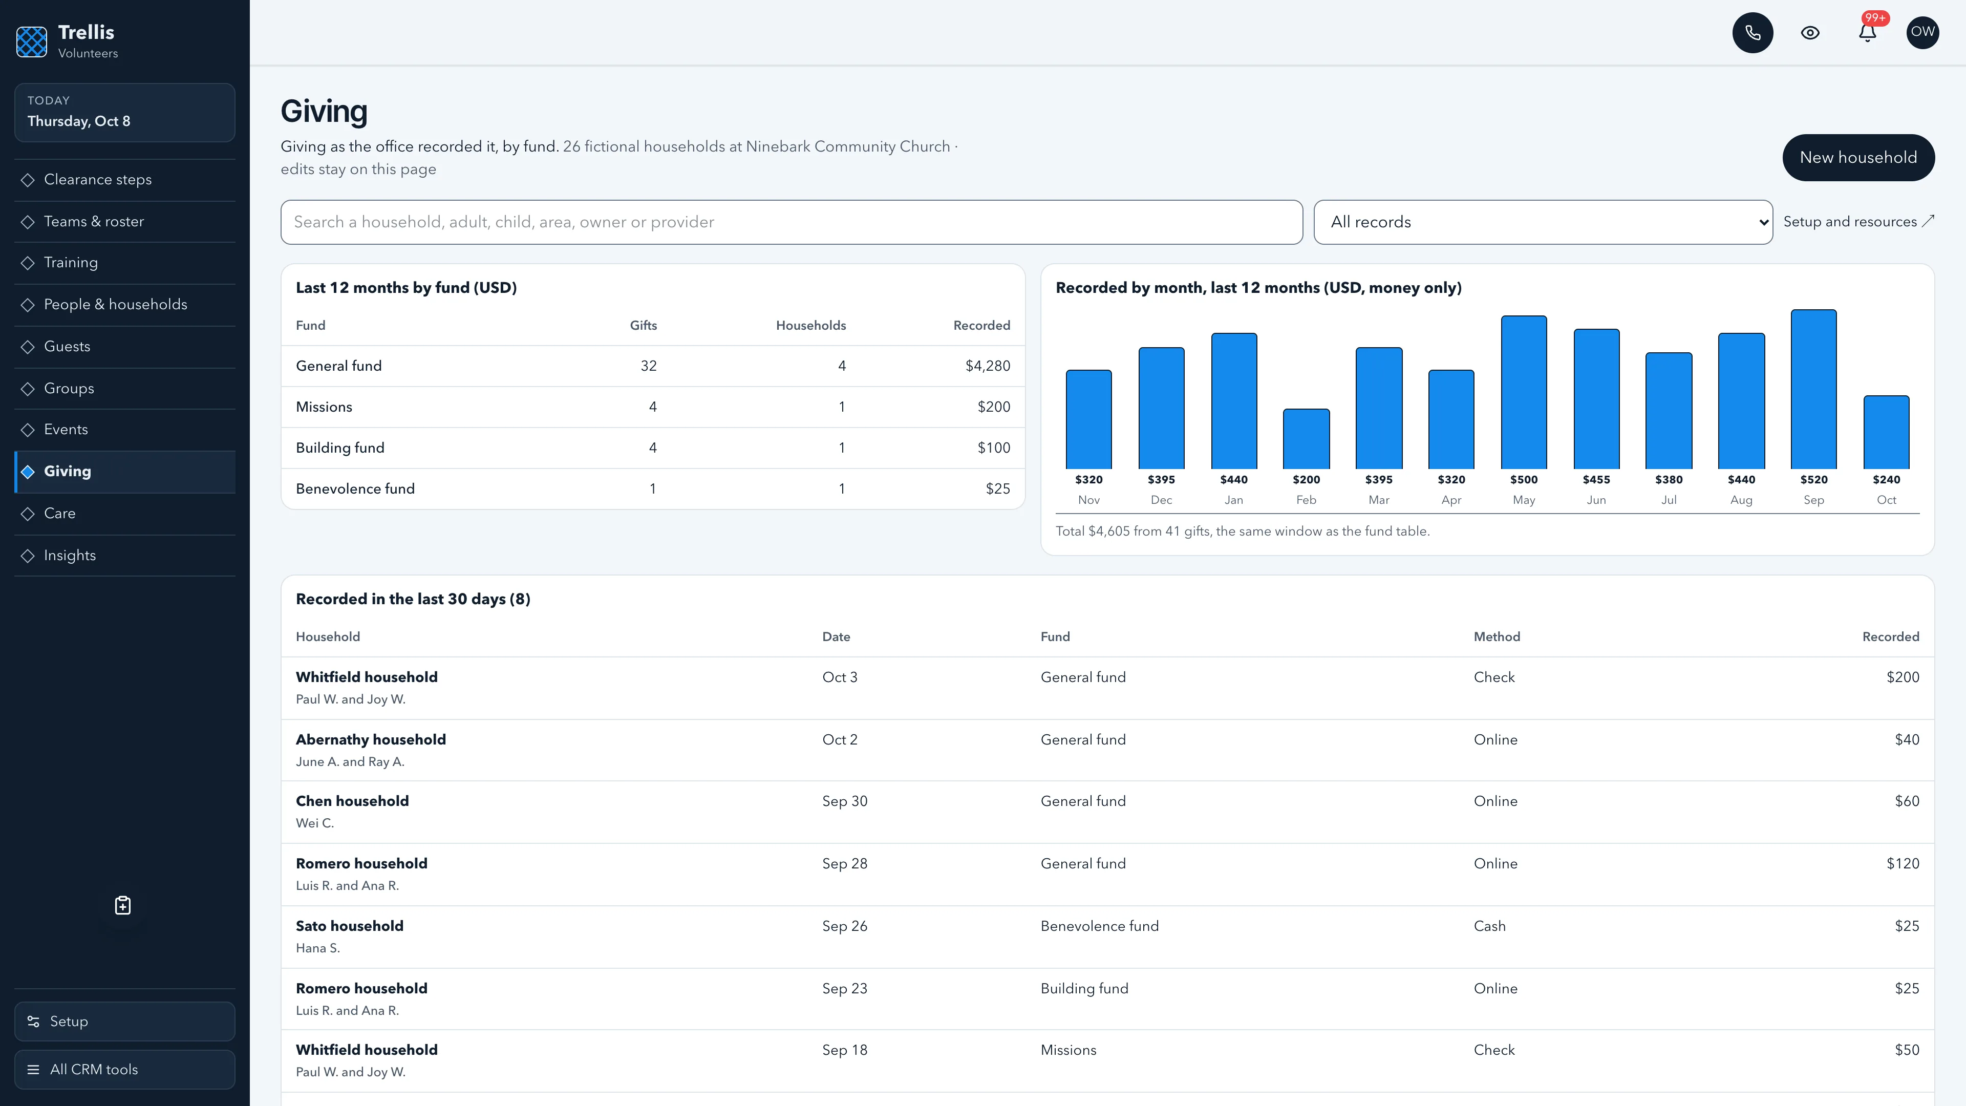The width and height of the screenshot is (1966, 1106).
Task: Go to Teams & roster
Action: coord(124,221)
